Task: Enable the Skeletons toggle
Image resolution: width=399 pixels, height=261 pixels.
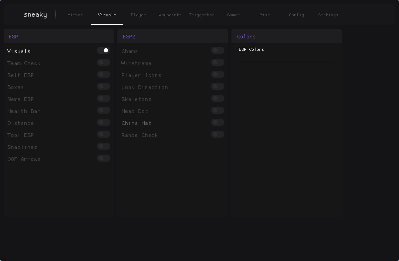Action: [x=218, y=98]
